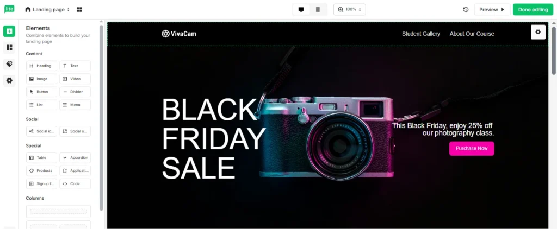Open the pages grid icon

[x=79, y=10]
